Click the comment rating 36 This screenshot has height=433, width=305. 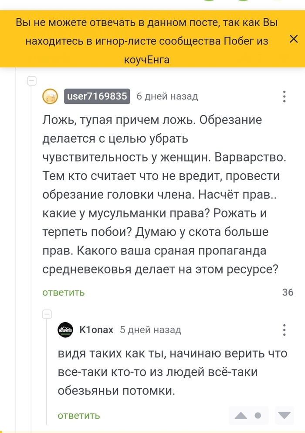[288, 292]
